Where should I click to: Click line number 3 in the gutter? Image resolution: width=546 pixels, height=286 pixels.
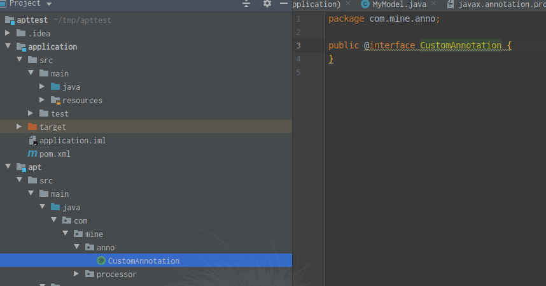click(298, 46)
